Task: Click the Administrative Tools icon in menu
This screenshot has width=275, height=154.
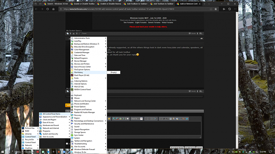Action: [72, 38]
